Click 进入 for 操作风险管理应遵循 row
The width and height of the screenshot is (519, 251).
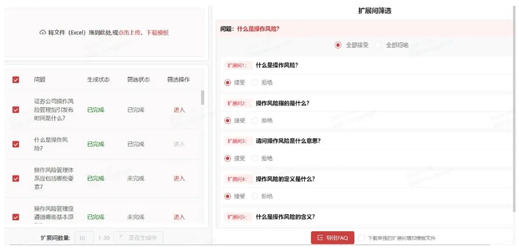tap(179, 217)
